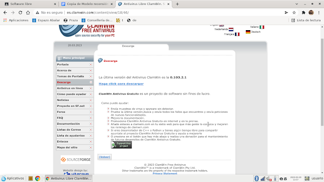Screen dimensions: 324x182
Task: Expand the tab search chevron
Action: coord(297,4)
